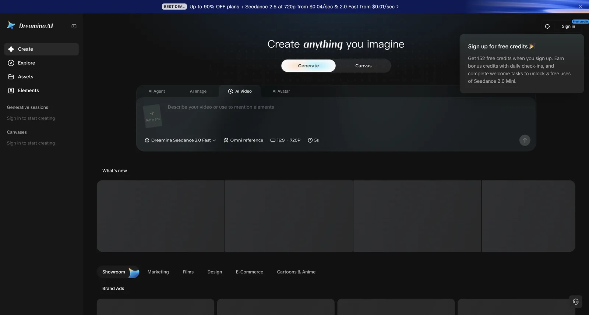
Task: Select the AI Image tab
Action: (x=198, y=91)
